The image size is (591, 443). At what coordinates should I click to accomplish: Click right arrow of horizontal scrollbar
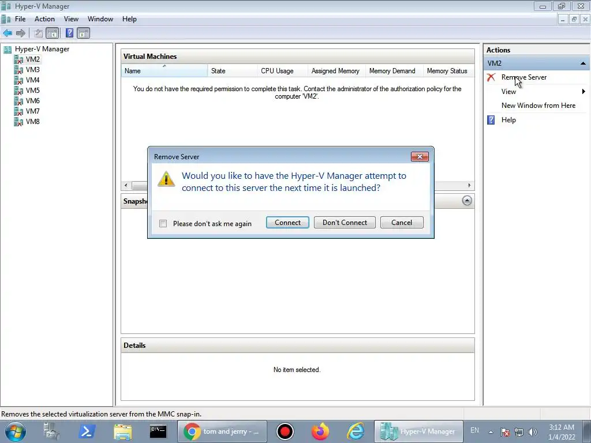[469, 185]
